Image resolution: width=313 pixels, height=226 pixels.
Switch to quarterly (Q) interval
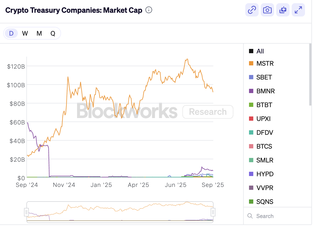pyautogui.click(x=53, y=34)
